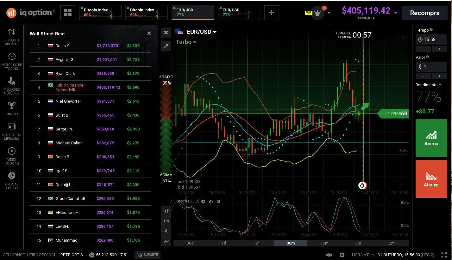Click the chart collapse arrows icon
This screenshot has width=452, height=260.
(166, 46)
